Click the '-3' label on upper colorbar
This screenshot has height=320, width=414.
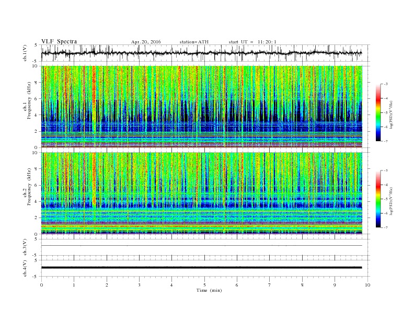click(385, 84)
